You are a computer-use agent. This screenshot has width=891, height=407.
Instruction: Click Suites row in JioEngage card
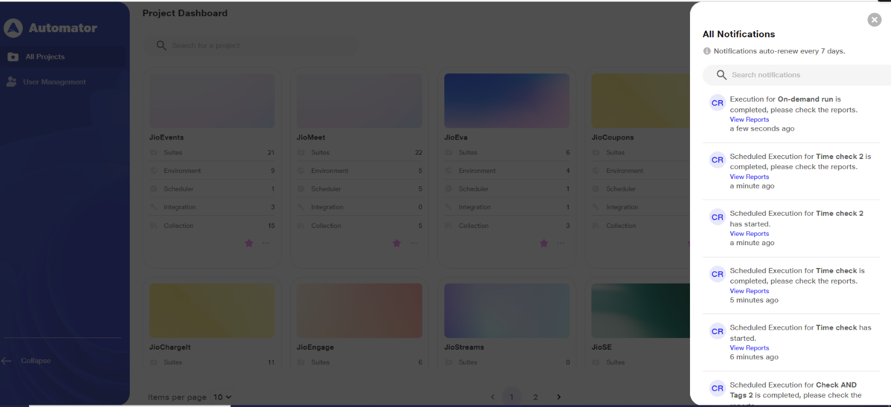[x=360, y=362]
